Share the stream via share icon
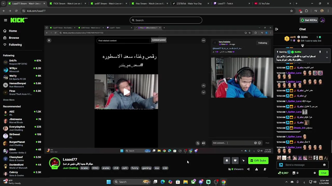 [x=248, y=169]
